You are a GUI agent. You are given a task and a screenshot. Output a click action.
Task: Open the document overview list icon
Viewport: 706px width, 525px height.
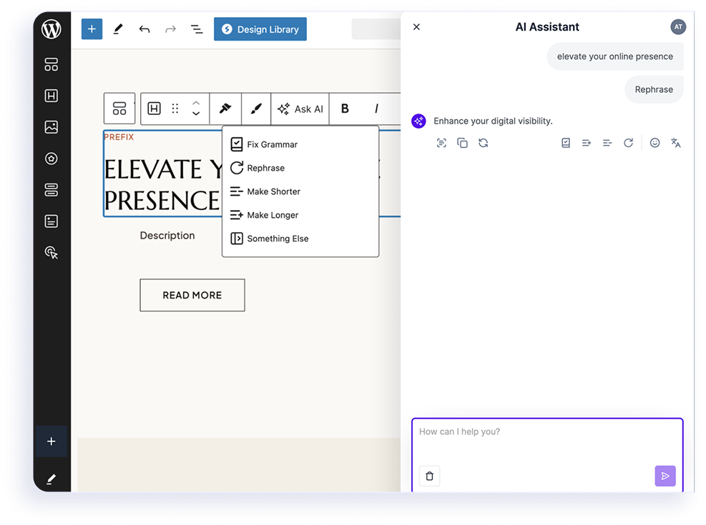point(197,29)
